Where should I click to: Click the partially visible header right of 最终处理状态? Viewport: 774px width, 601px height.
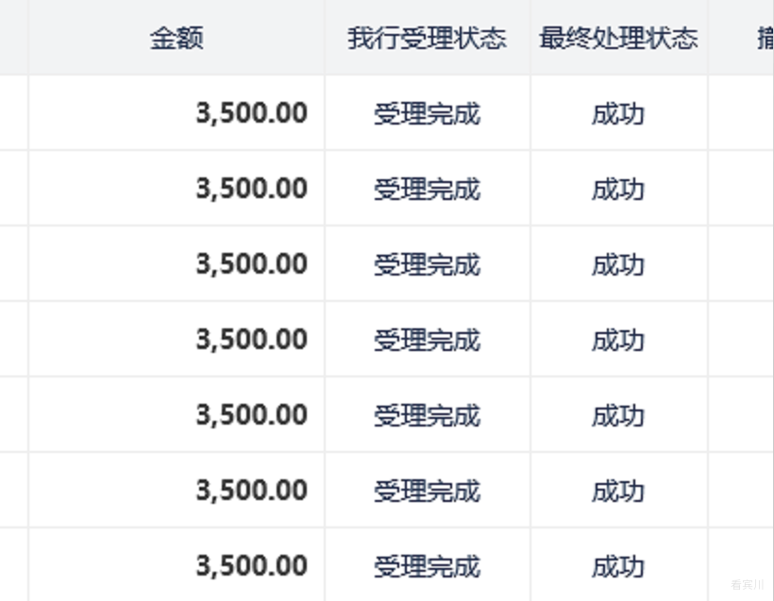point(766,38)
